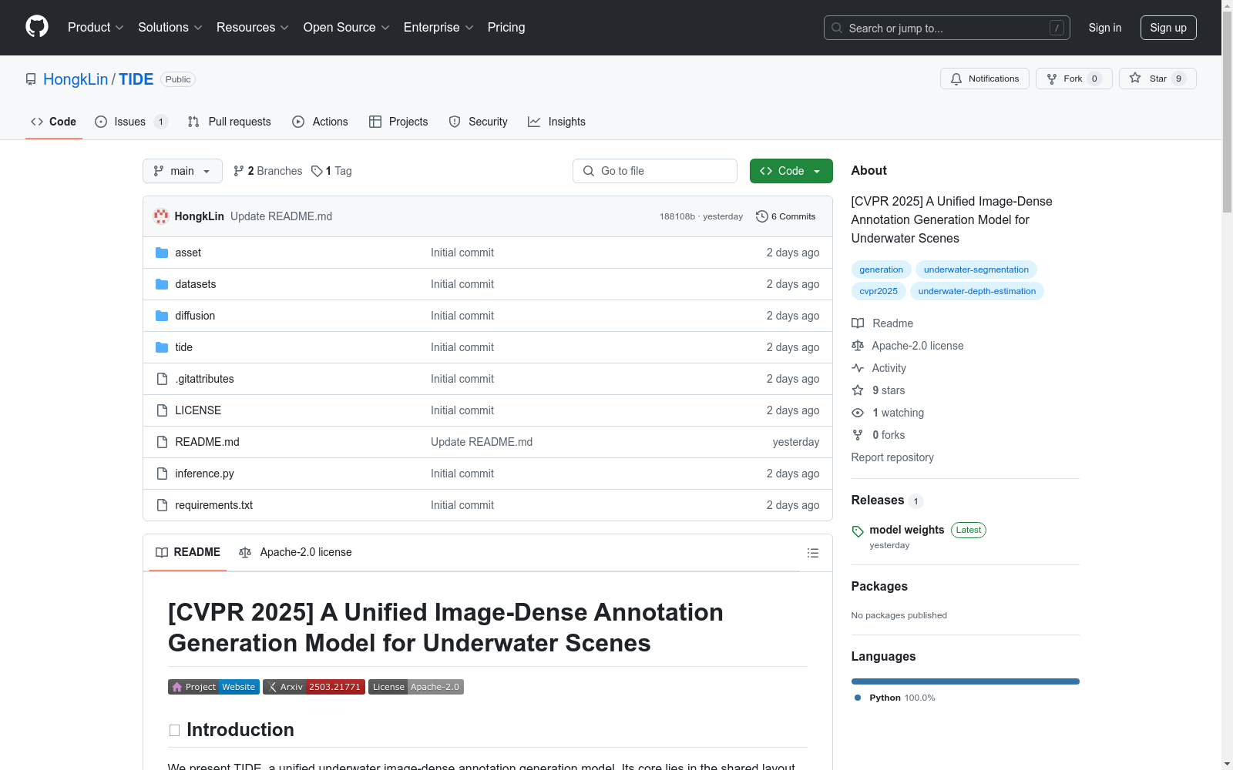
Task: Click the .gitattributes file icon
Action: coord(162,379)
